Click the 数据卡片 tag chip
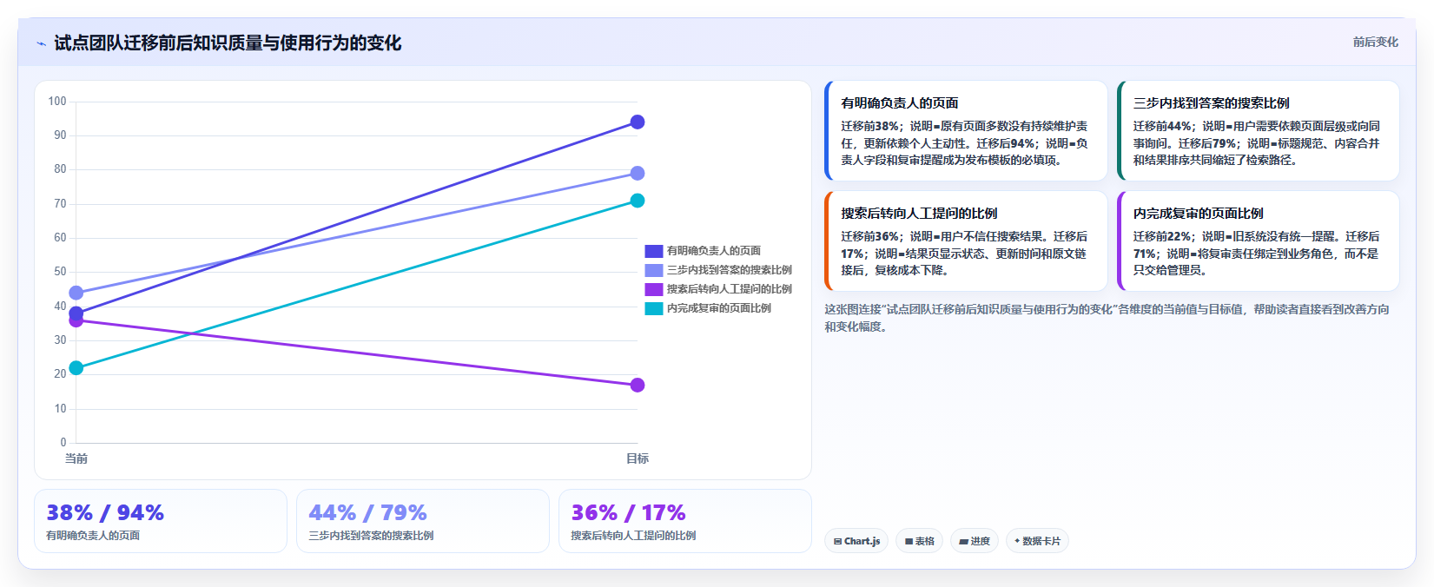The image size is (1434, 587). pyautogui.click(x=1037, y=541)
